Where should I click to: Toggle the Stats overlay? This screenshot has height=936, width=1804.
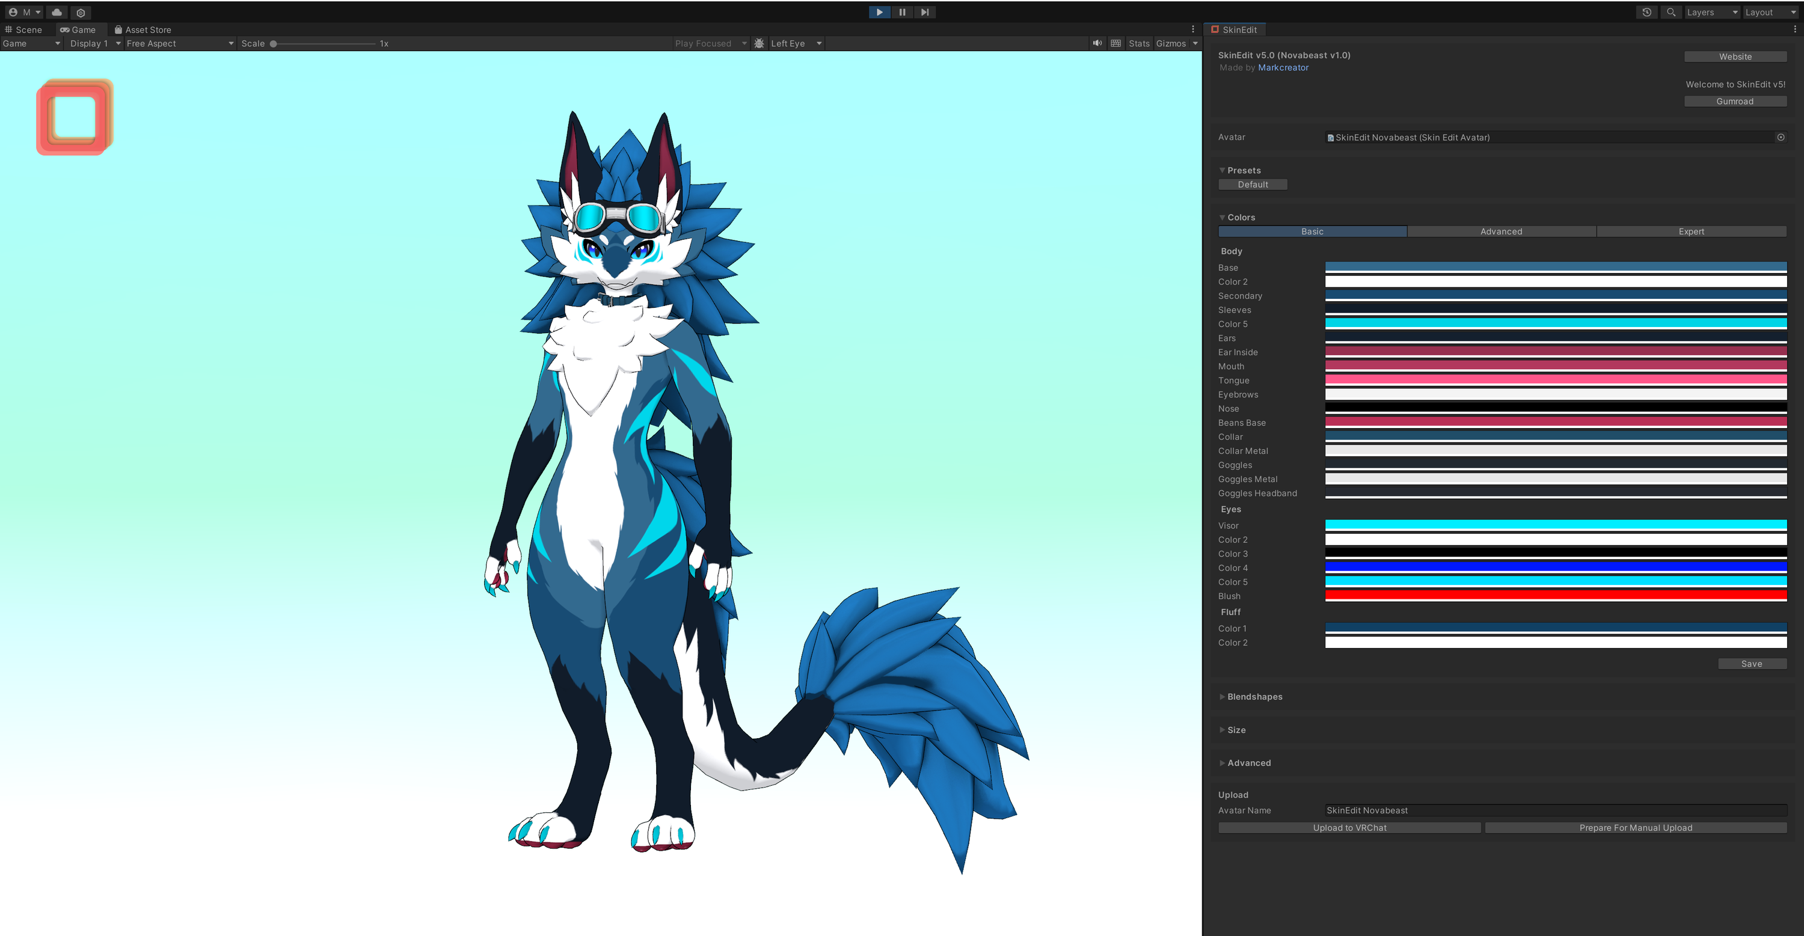click(1139, 43)
